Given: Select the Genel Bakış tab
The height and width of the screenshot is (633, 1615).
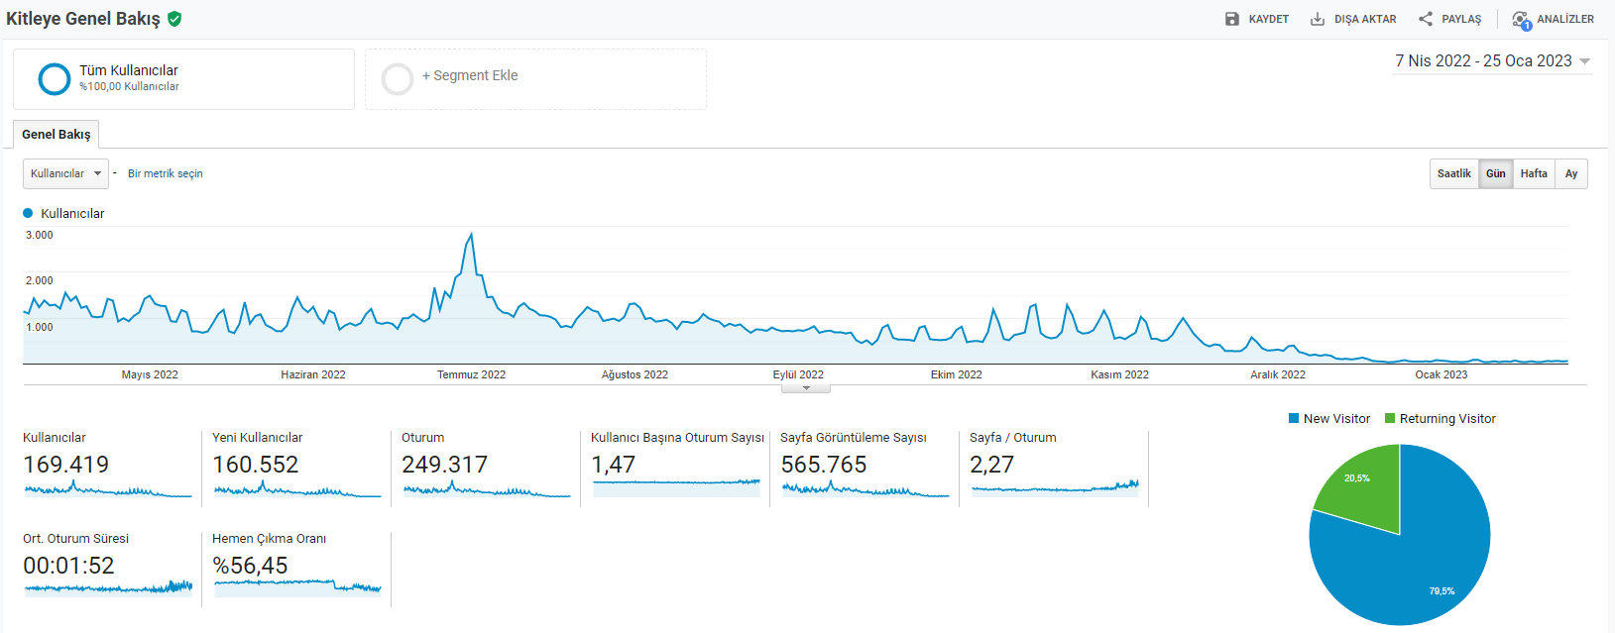Looking at the screenshot, I should (57, 134).
